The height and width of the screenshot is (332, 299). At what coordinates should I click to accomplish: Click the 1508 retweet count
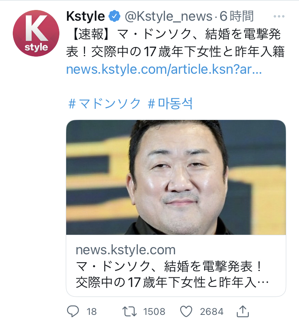(154, 312)
